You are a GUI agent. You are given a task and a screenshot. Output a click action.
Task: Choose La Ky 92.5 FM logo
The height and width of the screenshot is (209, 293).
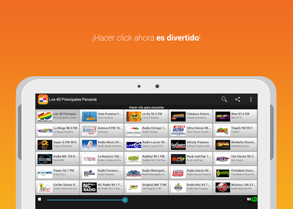[x=134, y=117]
